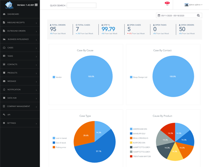The width and height of the screenshot is (209, 167).
Task: Open the API menu item
Action: (x=20, y=115)
